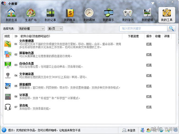Click 打开 link for 文件整理器
This screenshot has width=179, height=134.
[x=149, y=44]
